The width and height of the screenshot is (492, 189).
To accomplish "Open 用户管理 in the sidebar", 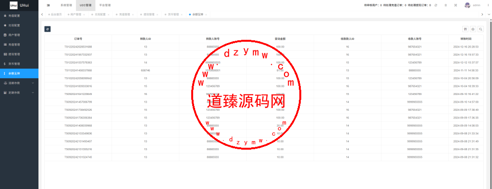I will (x=19, y=35).
